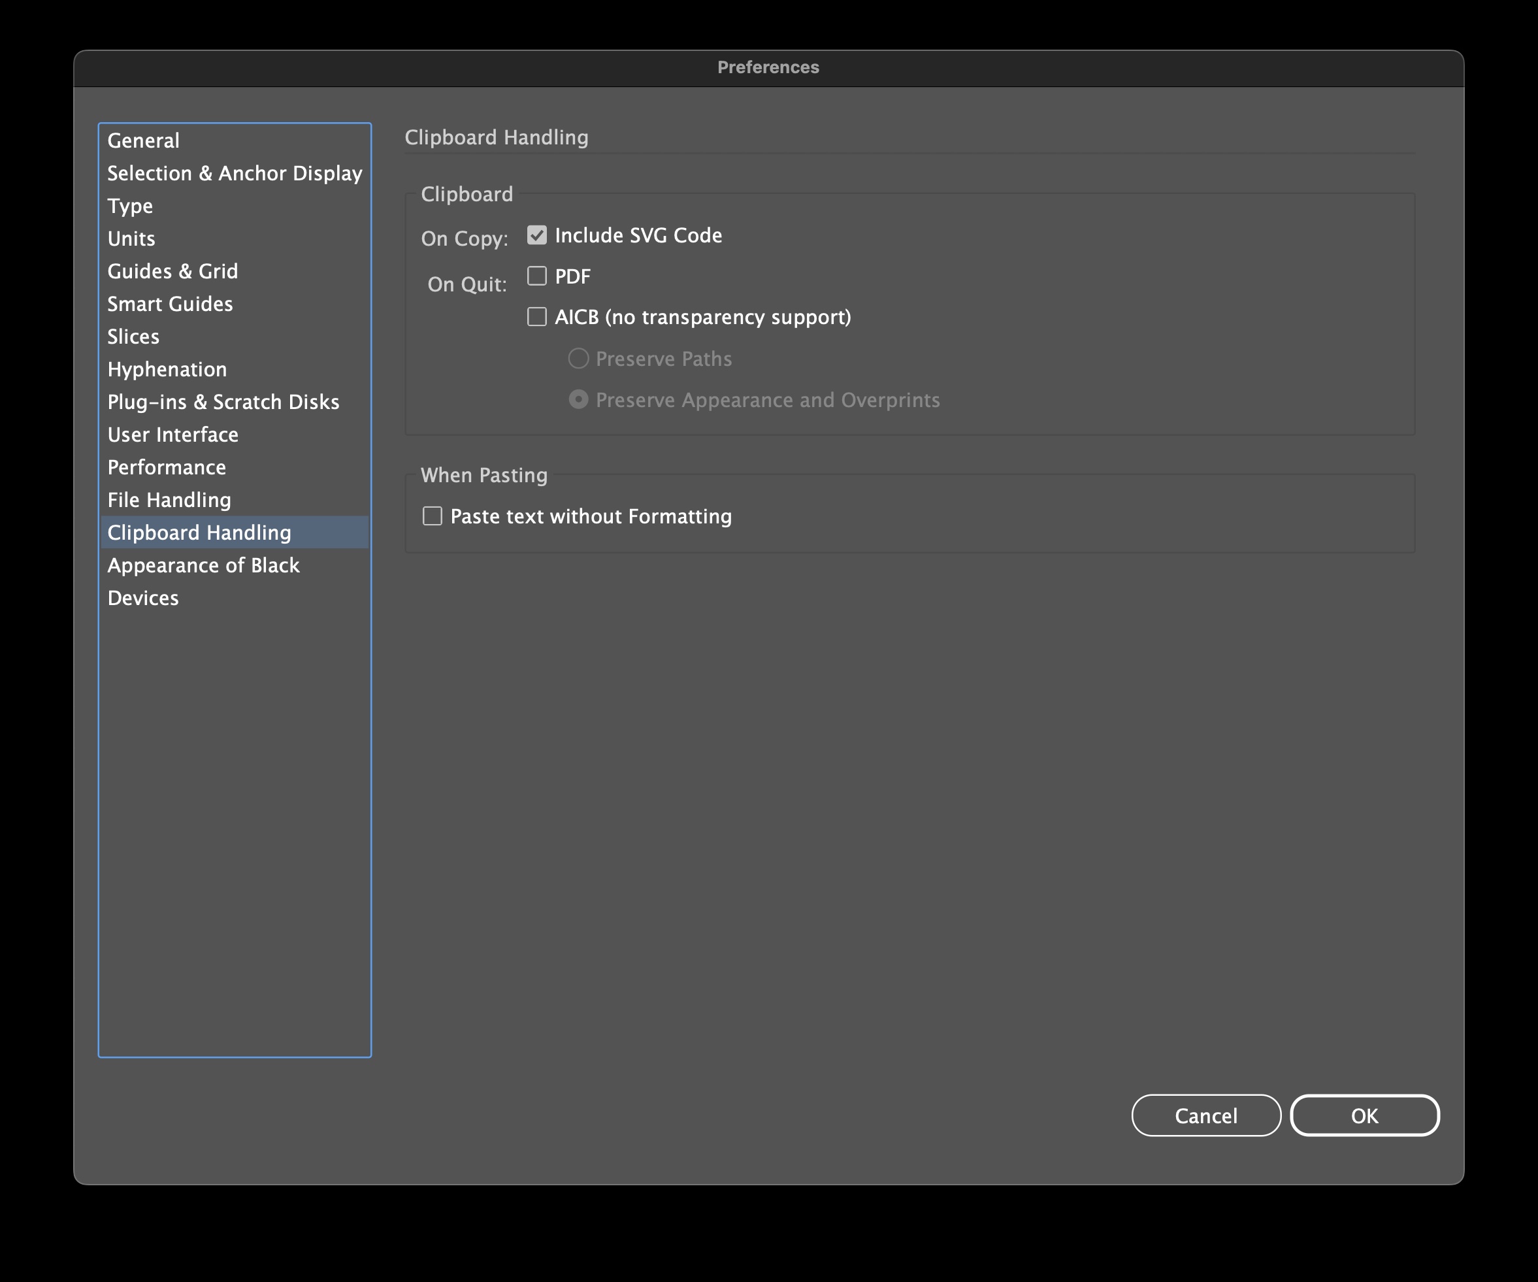Open Appearance of Black preferences
1538x1282 pixels.
[204, 566]
